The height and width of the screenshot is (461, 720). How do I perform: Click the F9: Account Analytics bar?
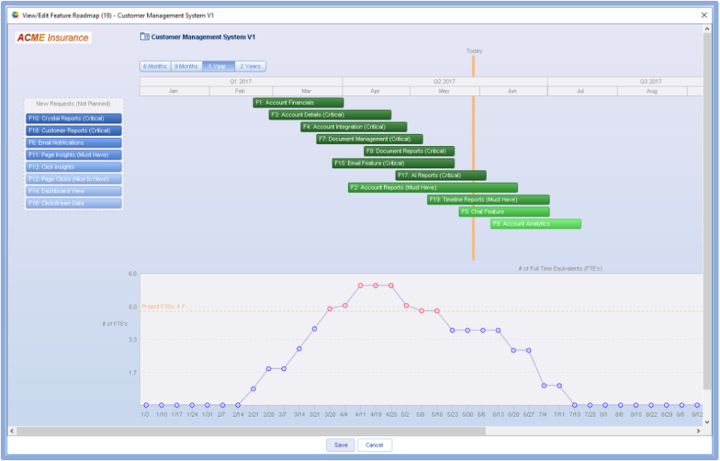coord(535,224)
